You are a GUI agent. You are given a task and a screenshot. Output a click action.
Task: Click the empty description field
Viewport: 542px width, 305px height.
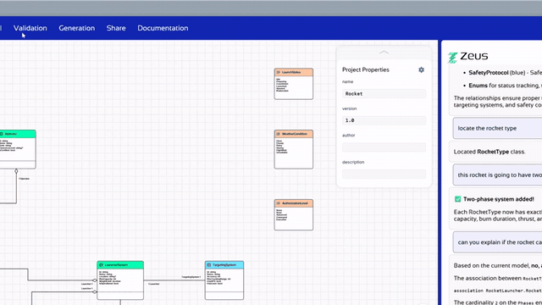click(x=384, y=174)
